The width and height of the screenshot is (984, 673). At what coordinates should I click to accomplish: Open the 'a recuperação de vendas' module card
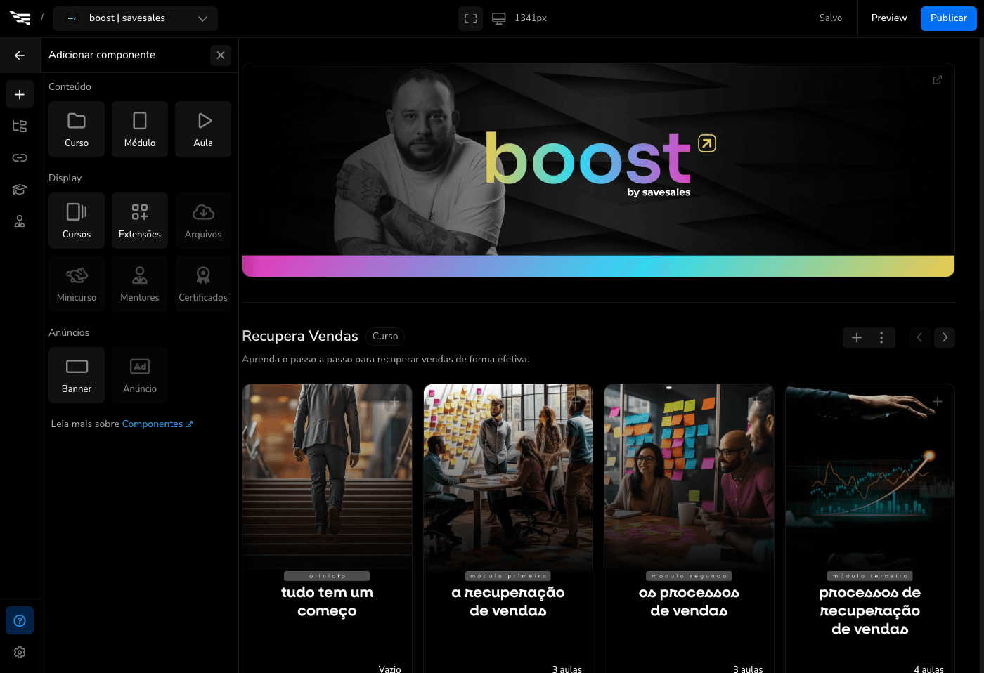(508, 528)
